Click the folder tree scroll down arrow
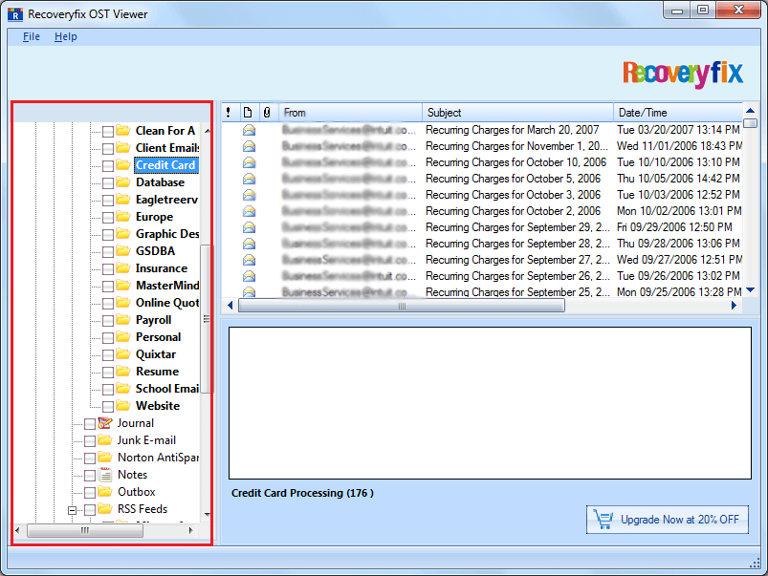This screenshot has height=576, width=768. (x=207, y=514)
